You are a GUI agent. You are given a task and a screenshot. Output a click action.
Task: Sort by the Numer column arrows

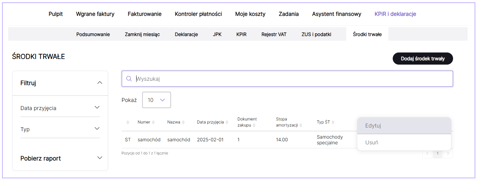(x=153, y=122)
